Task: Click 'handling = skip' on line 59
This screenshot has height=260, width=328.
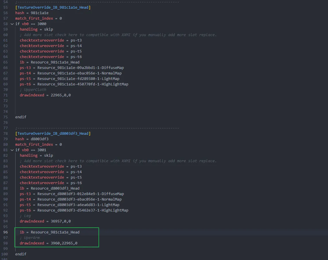Action: (36, 29)
